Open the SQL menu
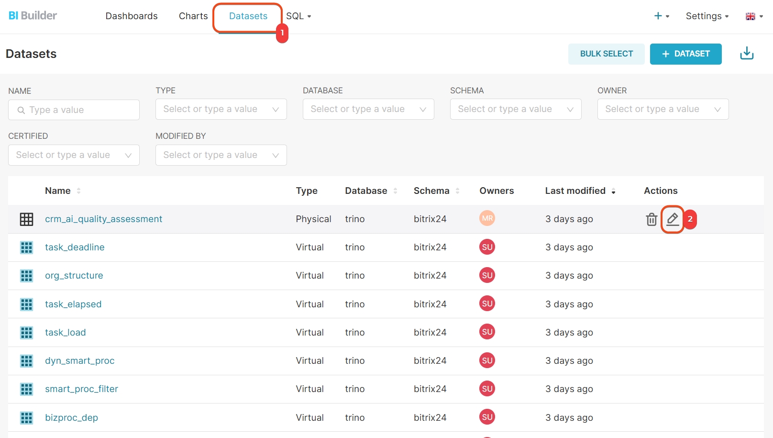773x438 pixels. (298, 16)
